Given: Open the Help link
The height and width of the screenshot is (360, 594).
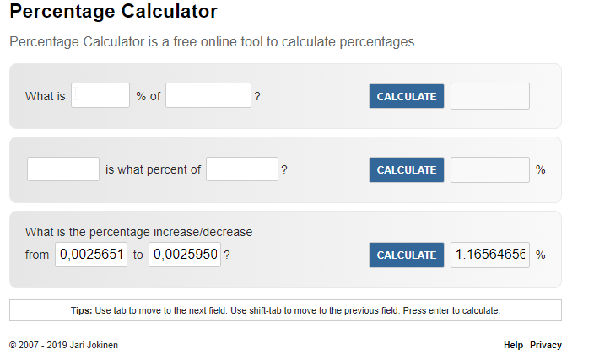Looking at the screenshot, I should [513, 345].
